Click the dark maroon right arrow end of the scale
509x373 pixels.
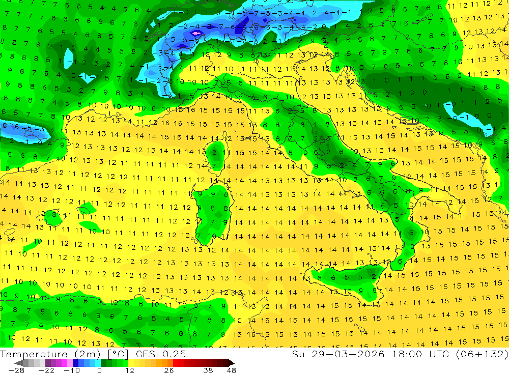pos(232,363)
